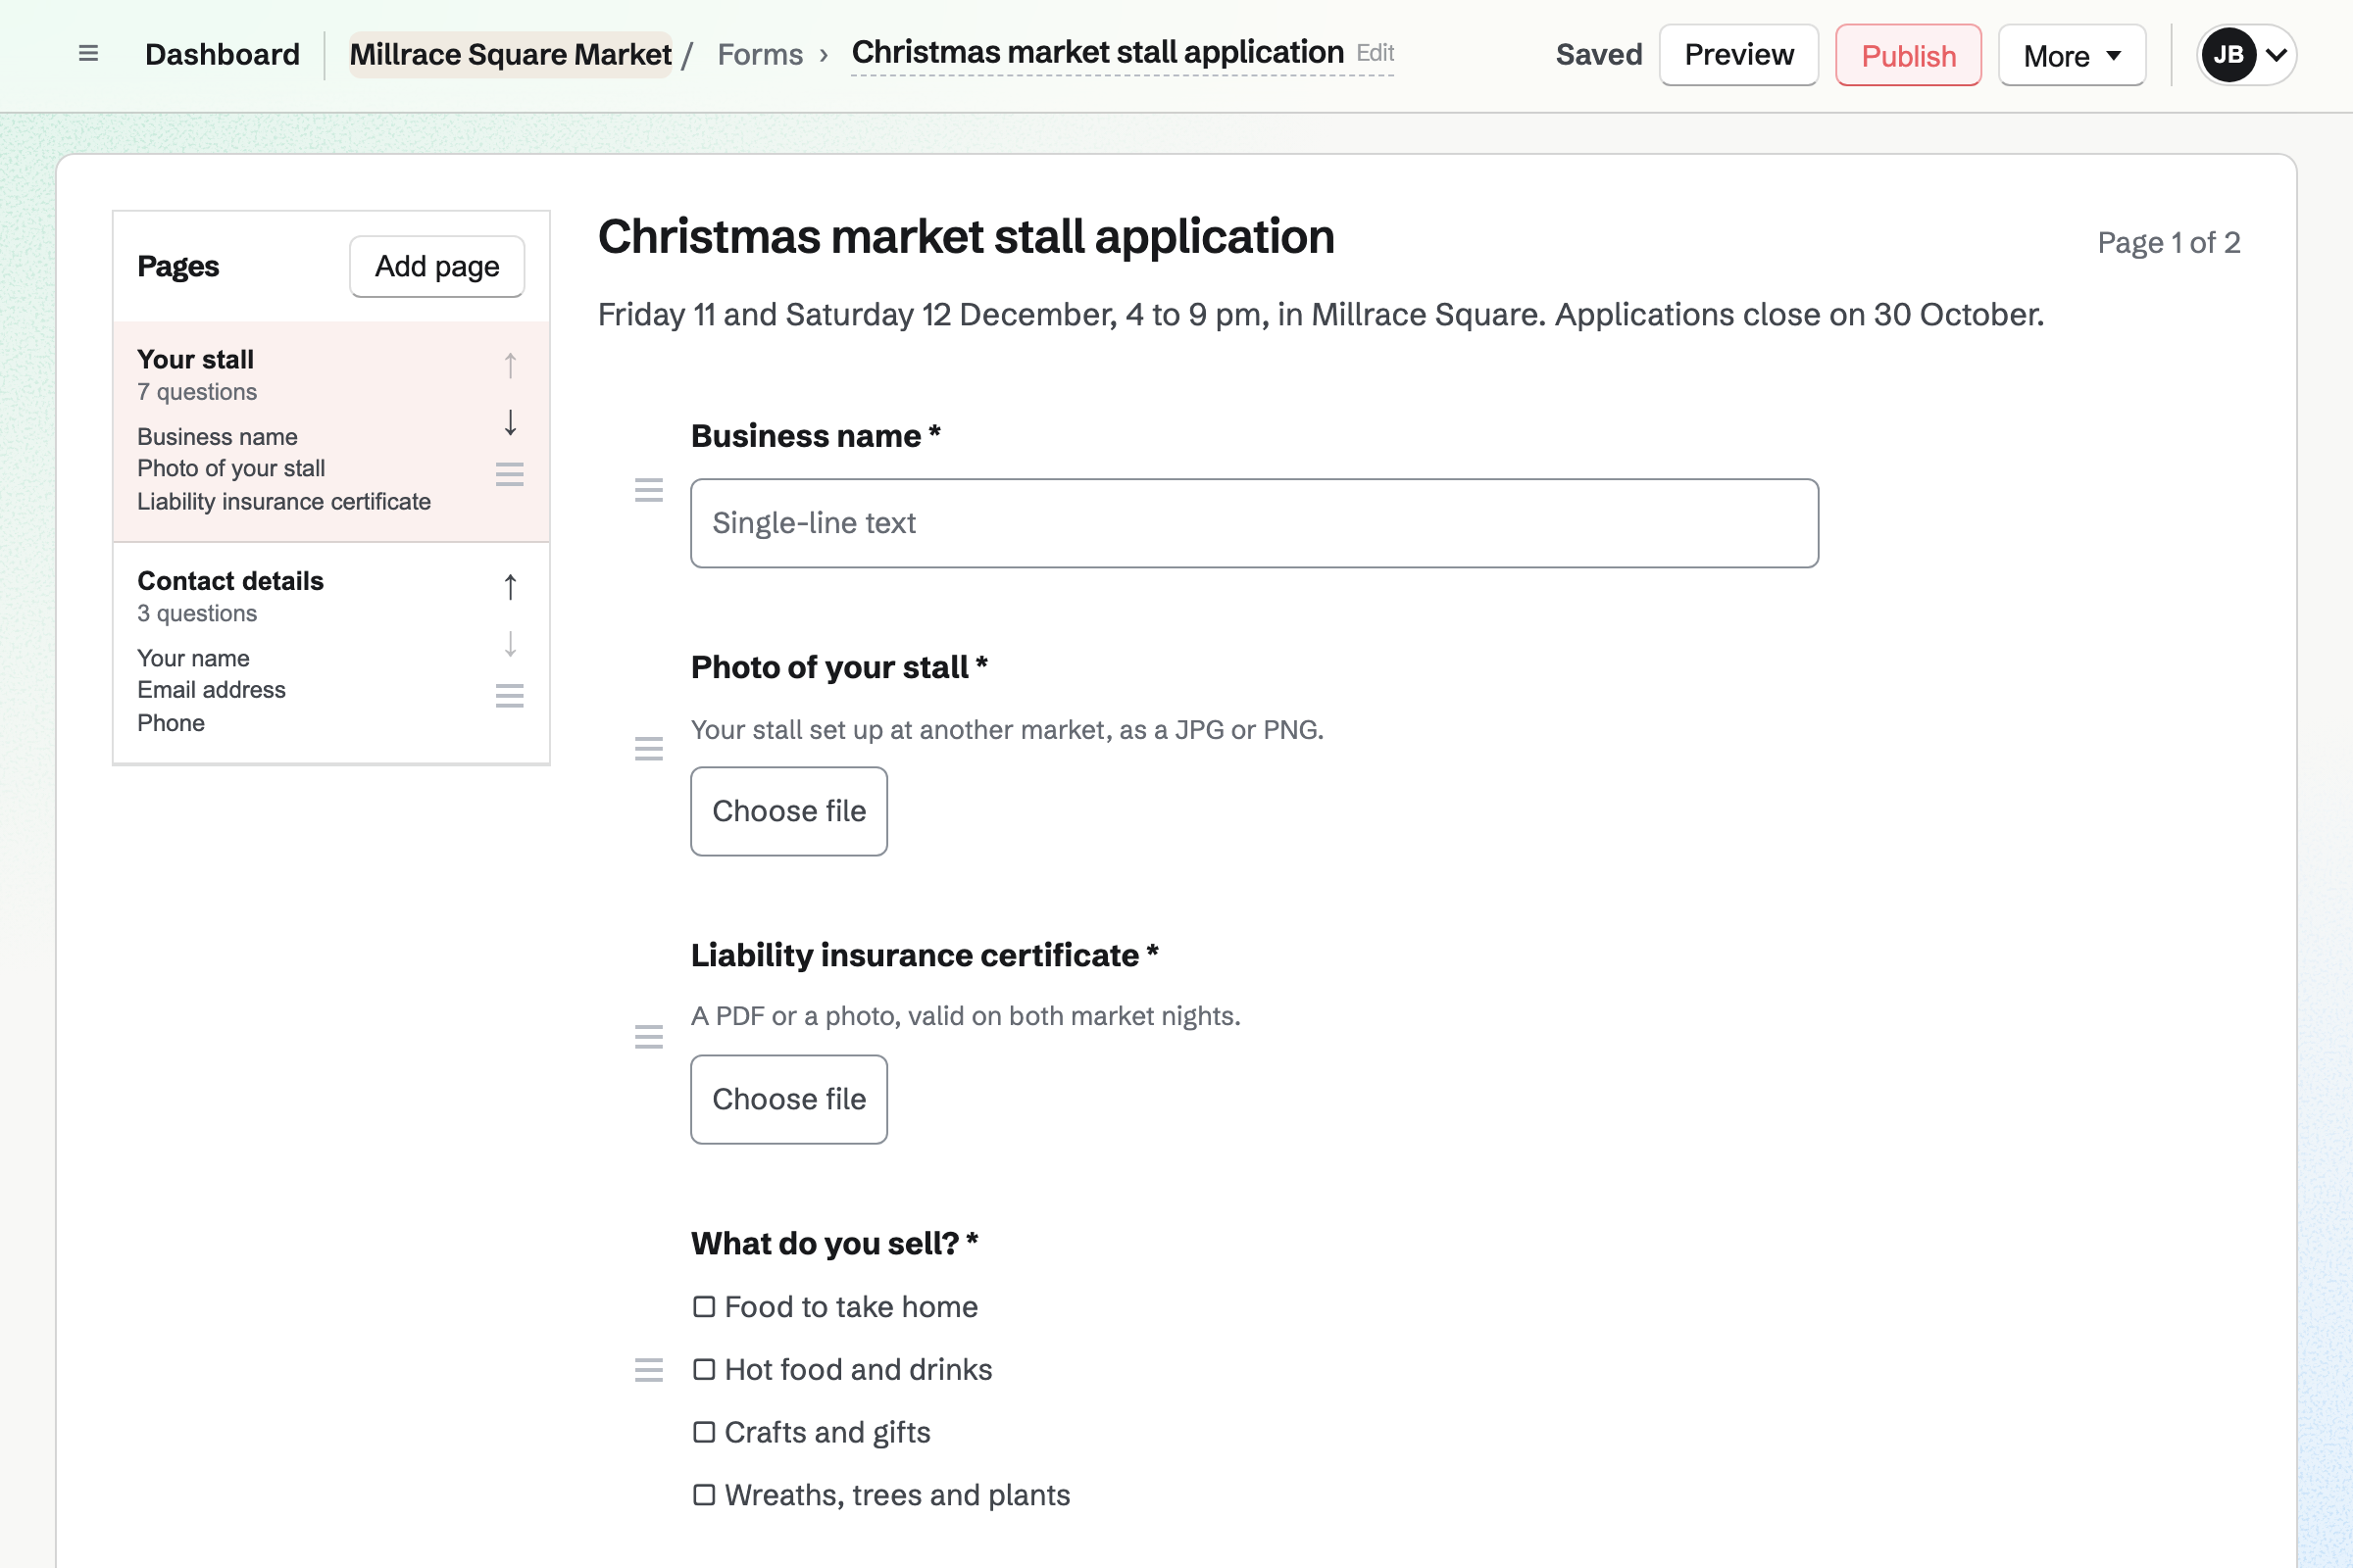Click drag handle for Photo of your stall
Screen dimensions: 2353x1568
click(x=649, y=749)
